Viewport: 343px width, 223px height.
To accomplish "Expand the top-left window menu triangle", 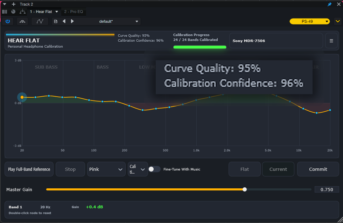I will (4, 4).
